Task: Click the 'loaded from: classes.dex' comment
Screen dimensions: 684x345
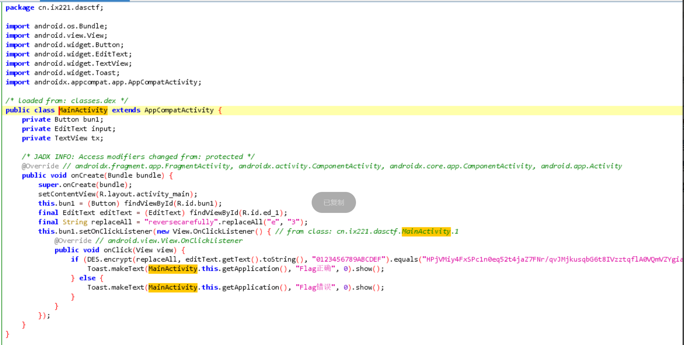Action: point(67,101)
